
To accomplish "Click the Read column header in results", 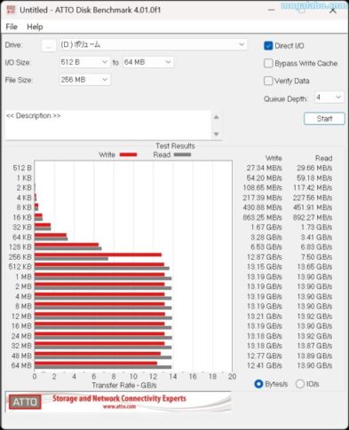I will pyautogui.click(x=323, y=158).
